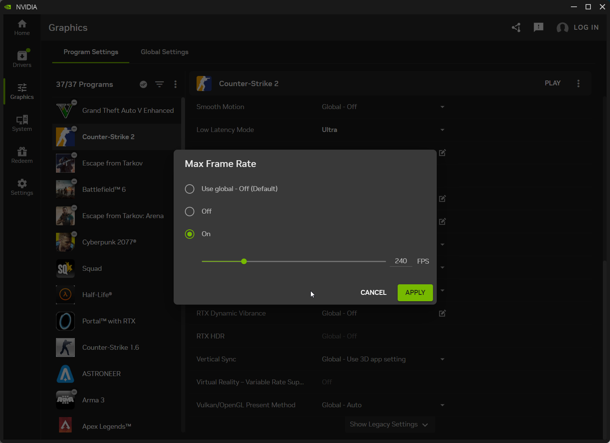Select Half-Life® in programs list
The height and width of the screenshot is (443, 610).
117,295
